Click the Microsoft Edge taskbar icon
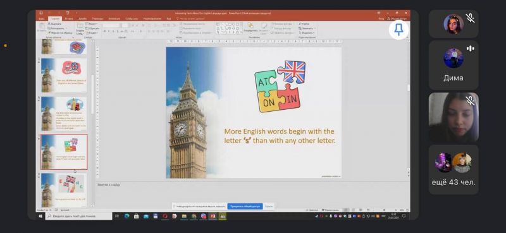This screenshot has width=506, height=233. [127, 216]
